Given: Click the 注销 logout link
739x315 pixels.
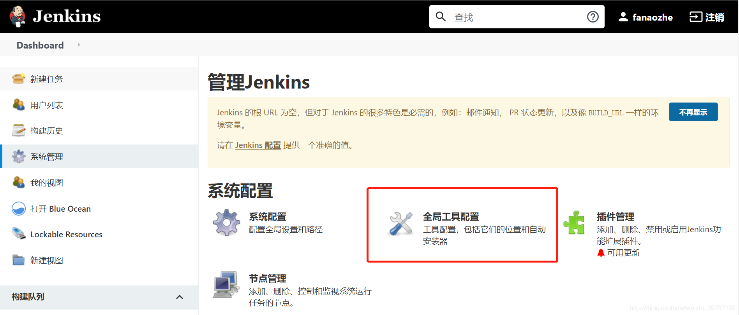Looking at the screenshot, I should point(715,17).
